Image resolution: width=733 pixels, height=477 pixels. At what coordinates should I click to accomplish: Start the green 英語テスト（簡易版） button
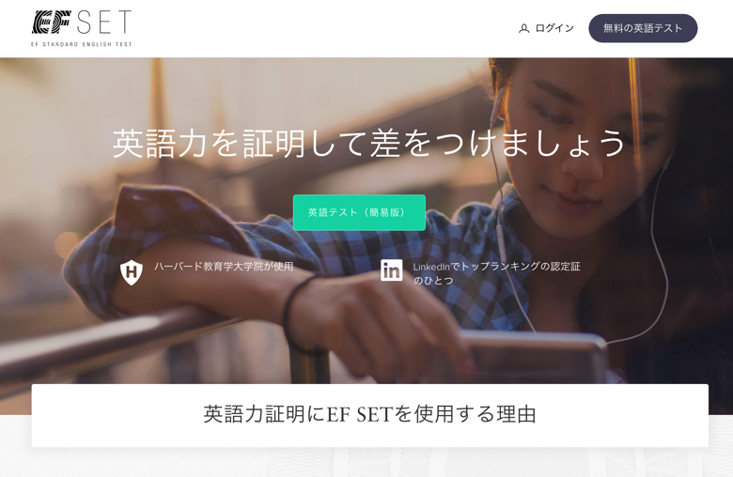tap(359, 212)
